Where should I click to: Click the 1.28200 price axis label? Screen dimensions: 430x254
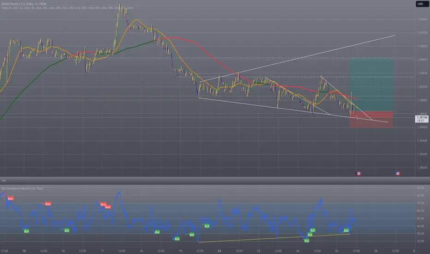click(x=422, y=154)
